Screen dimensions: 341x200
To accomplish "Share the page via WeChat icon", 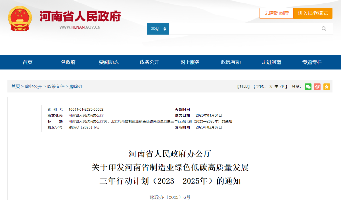I will point(308,86).
